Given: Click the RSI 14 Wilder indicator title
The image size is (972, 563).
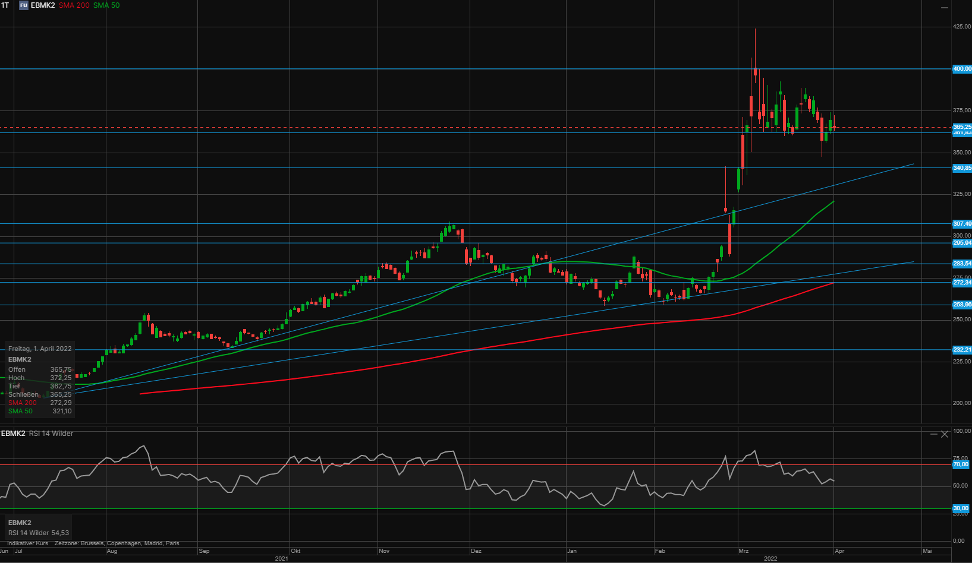Looking at the screenshot, I should (x=51, y=434).
